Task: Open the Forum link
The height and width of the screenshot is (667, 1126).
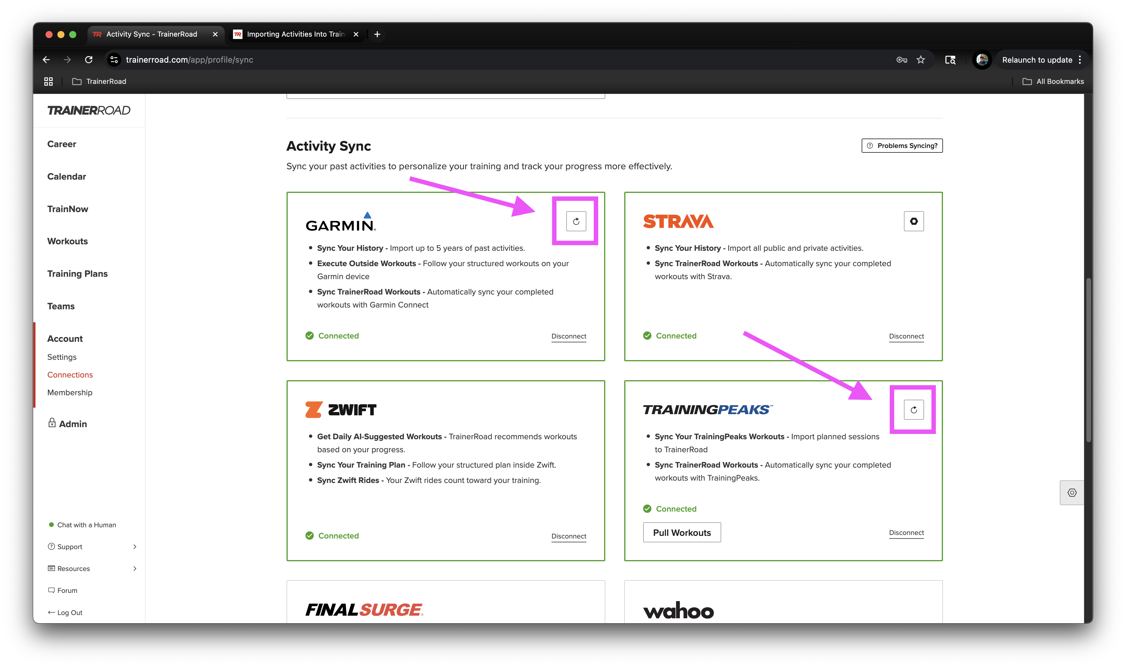Action: [x=62, y=590]
